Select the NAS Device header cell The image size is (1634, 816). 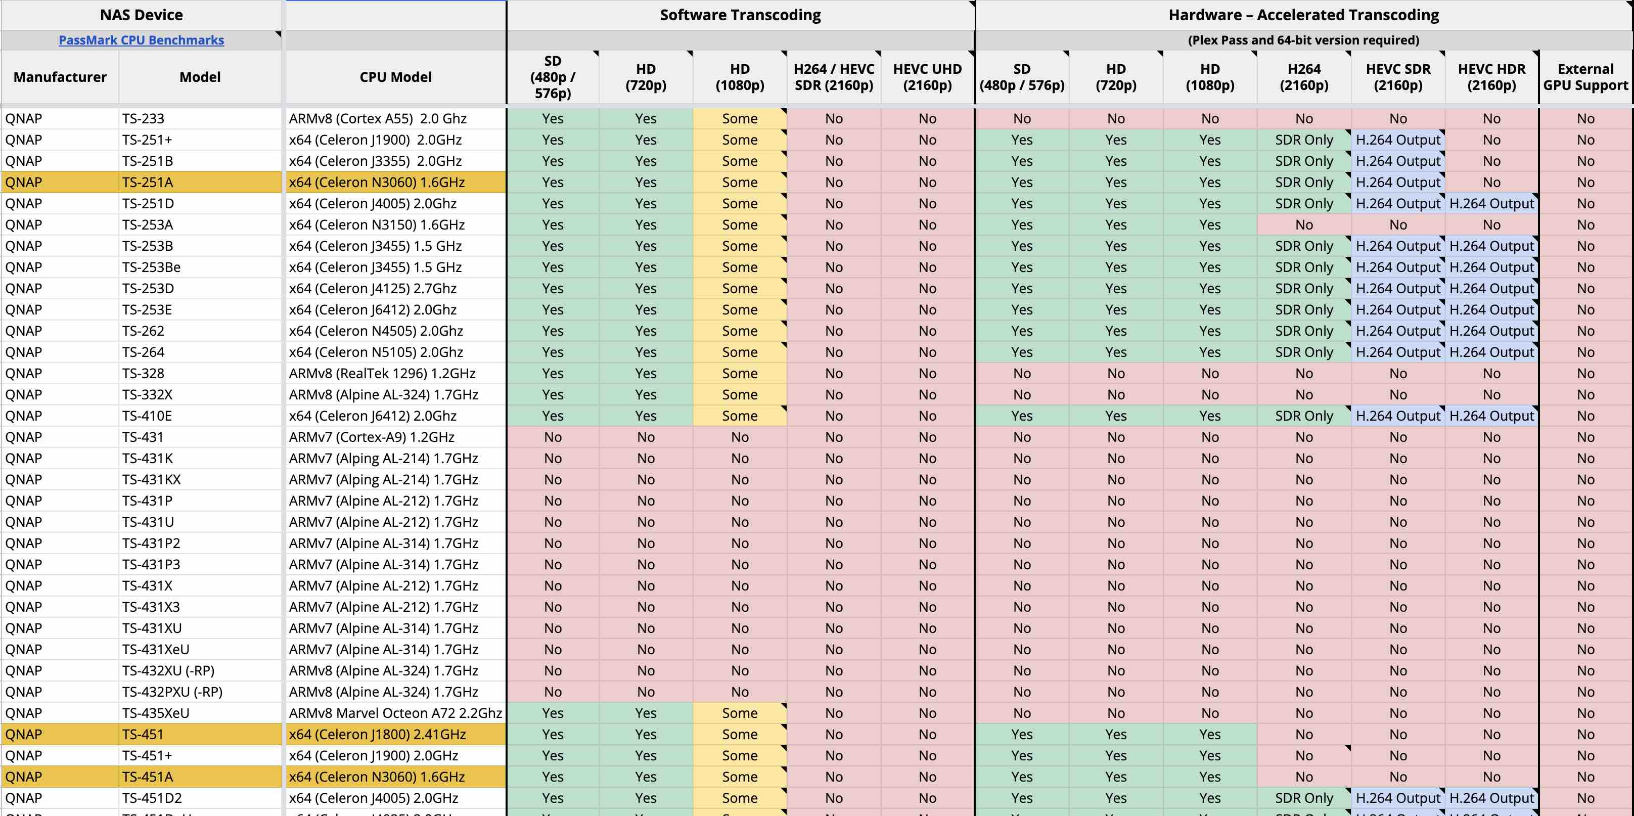141,15
